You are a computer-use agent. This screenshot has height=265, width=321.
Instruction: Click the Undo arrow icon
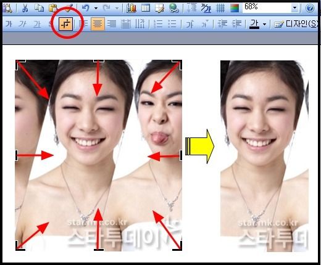(86, 8)
